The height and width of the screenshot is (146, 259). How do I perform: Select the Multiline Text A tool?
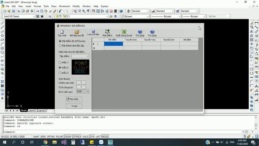(x=2, y=98)
